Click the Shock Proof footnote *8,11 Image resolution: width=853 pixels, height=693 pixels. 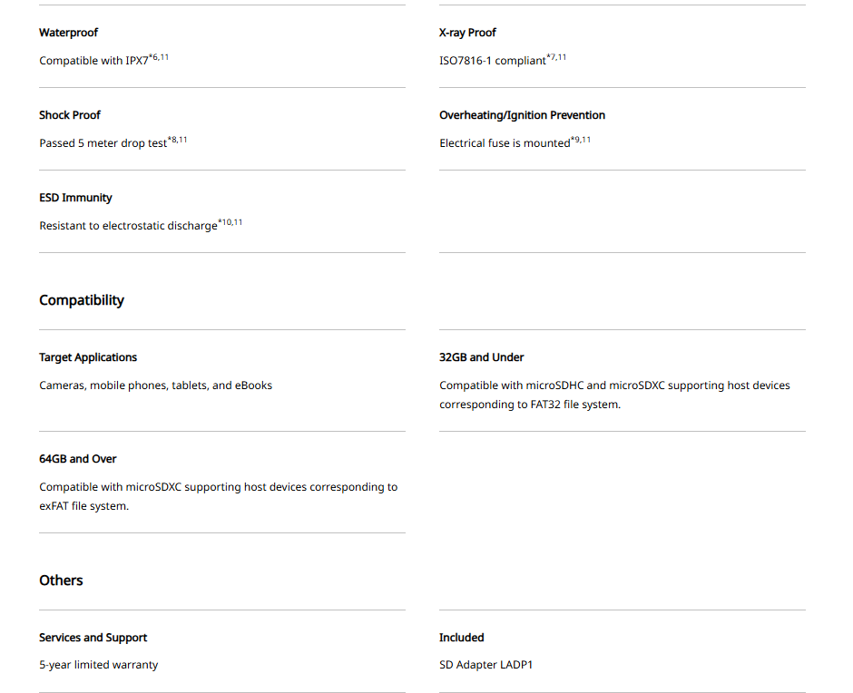177,140
